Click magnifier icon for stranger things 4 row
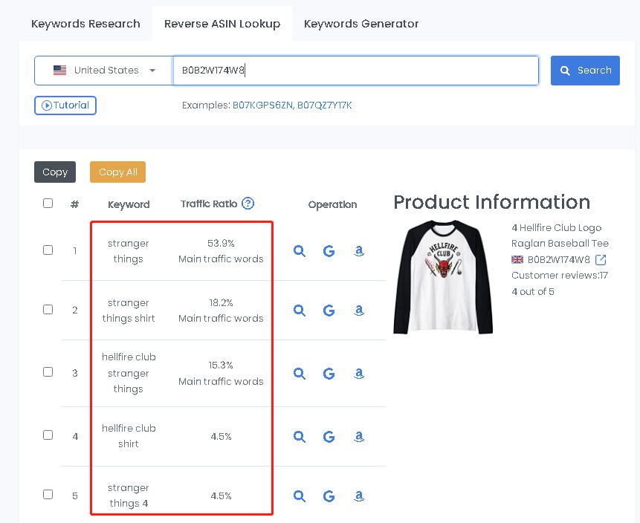The width and height of the screenshot is (640, 523). click(299, 496)
